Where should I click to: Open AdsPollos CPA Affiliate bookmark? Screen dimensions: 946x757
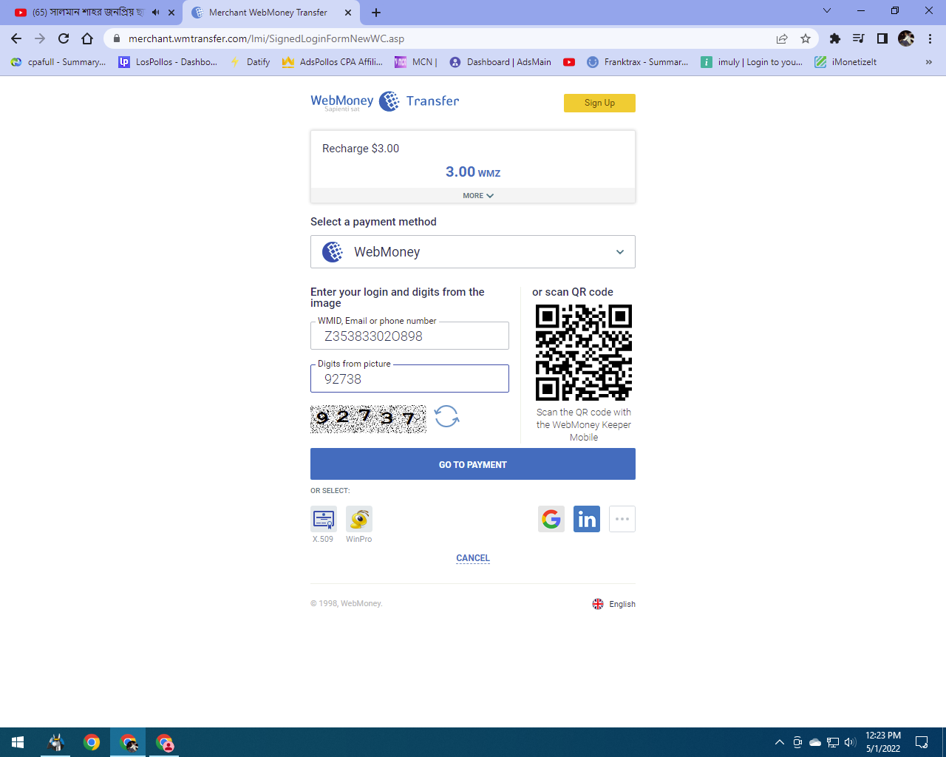click(x=333, y=62)
